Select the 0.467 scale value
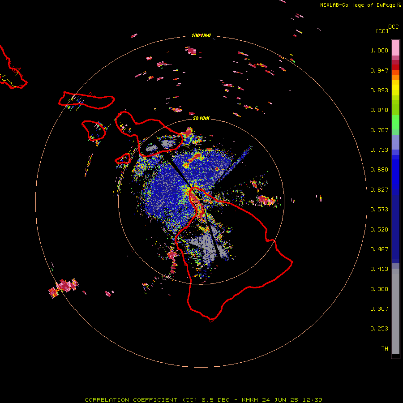403x403 pixels. point(379,249)
